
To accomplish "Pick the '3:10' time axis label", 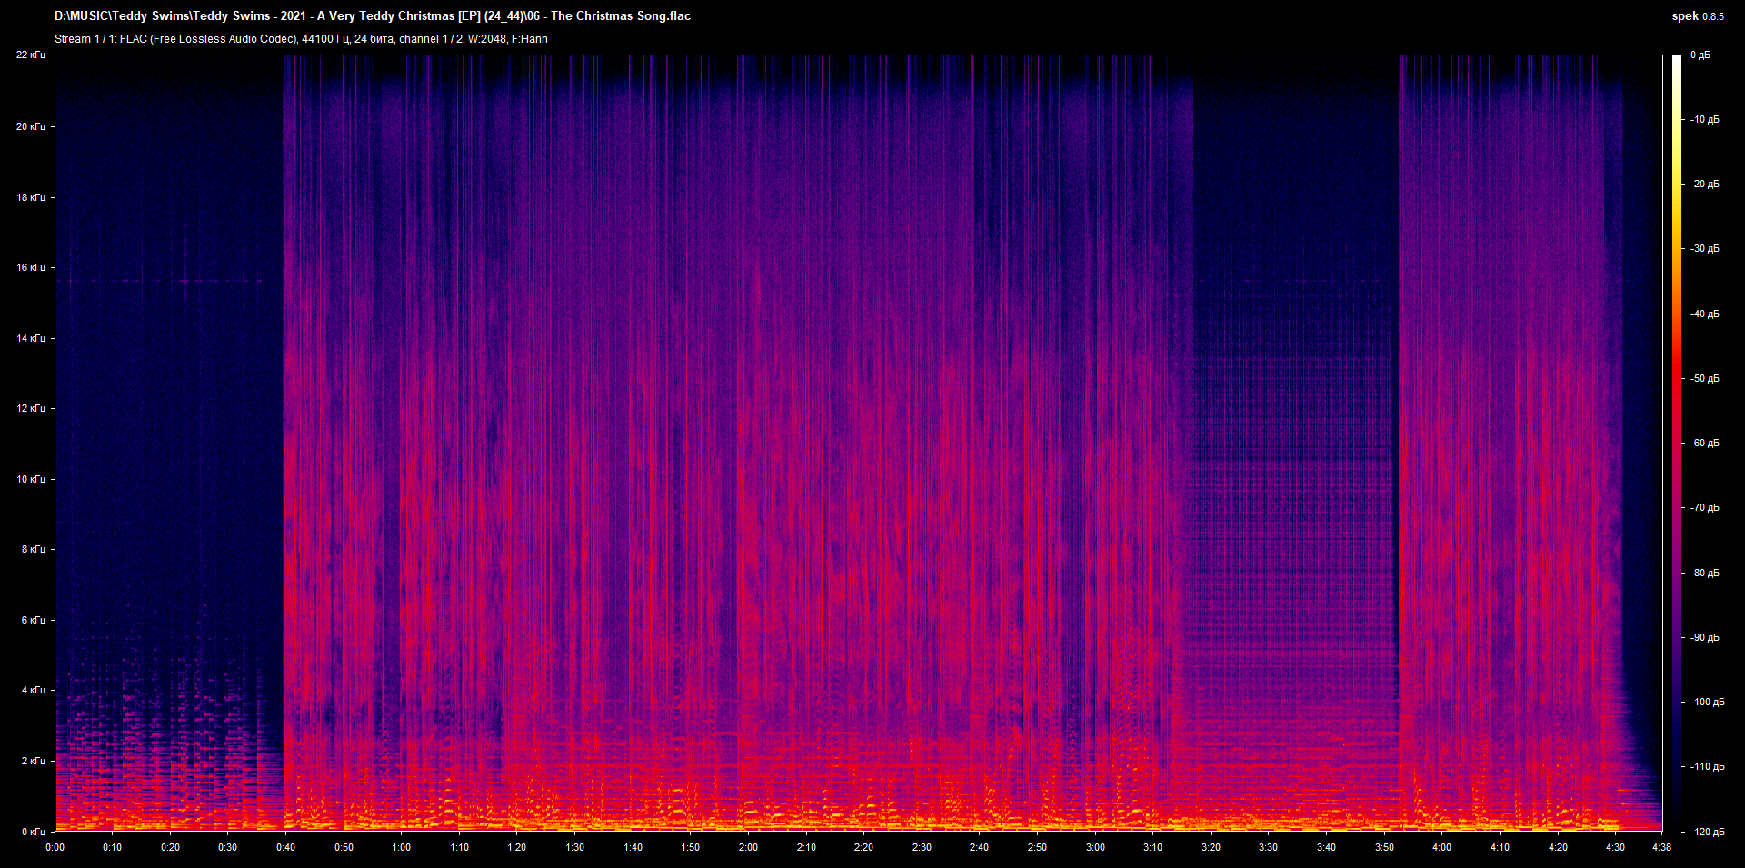I will (x=1153, y=847).
